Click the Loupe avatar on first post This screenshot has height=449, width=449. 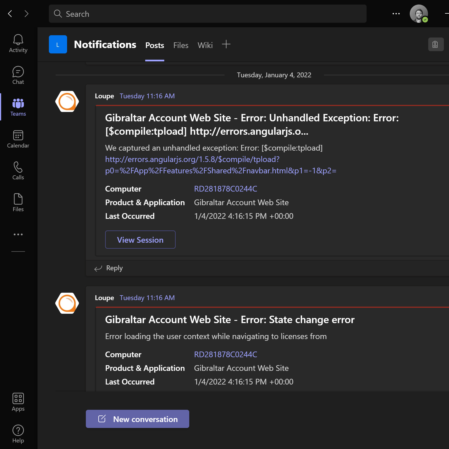coord(67,101)
